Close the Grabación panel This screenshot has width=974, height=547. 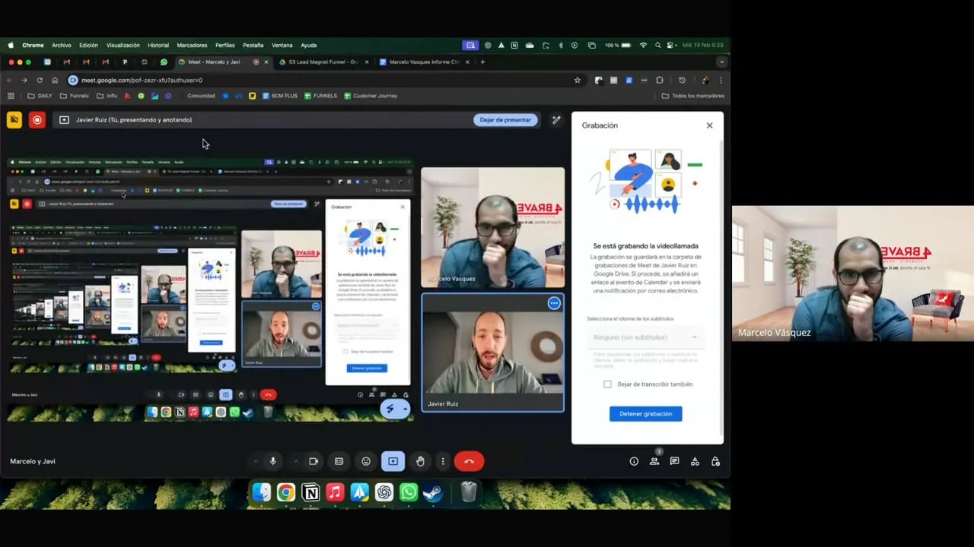tap(709, 125)
